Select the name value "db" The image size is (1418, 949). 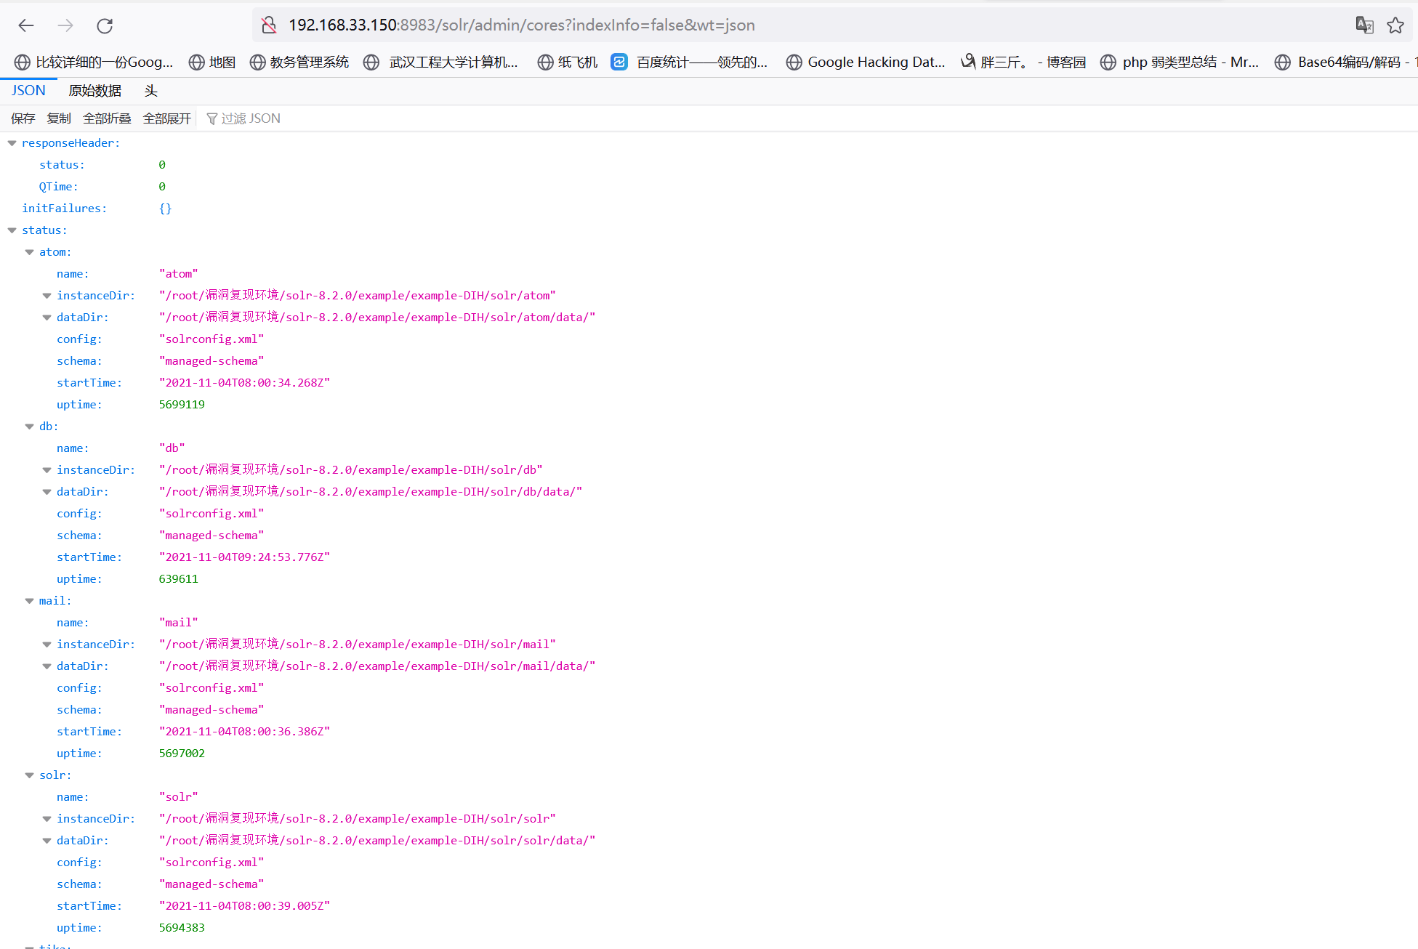(172, 448)
